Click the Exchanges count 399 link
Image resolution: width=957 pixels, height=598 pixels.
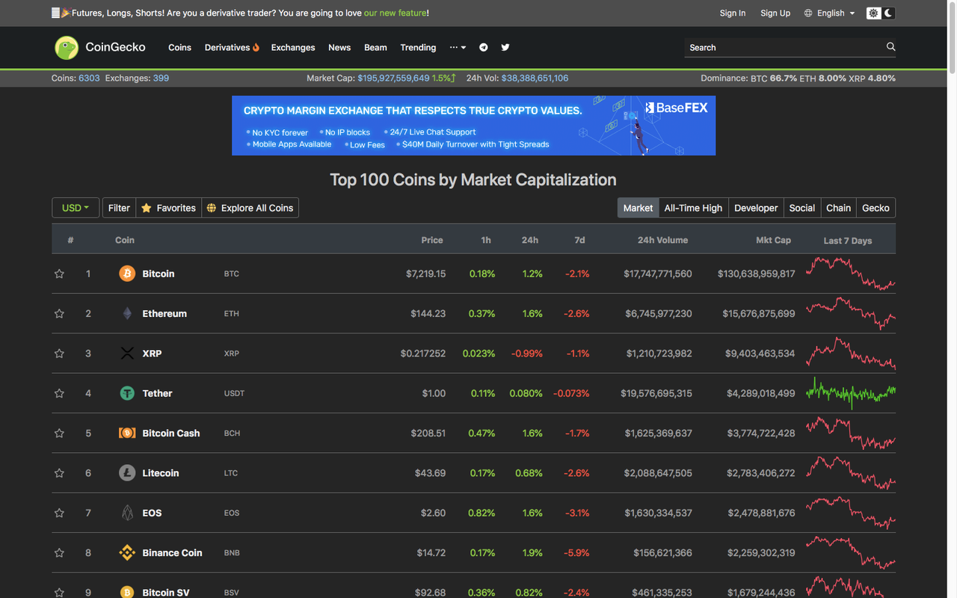[161, 78]
